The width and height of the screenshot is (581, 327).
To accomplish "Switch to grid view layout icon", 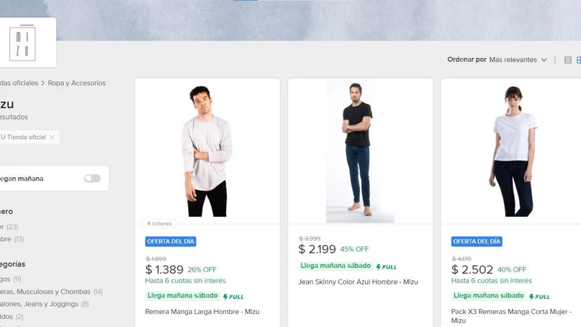I will tap(579, 61).
